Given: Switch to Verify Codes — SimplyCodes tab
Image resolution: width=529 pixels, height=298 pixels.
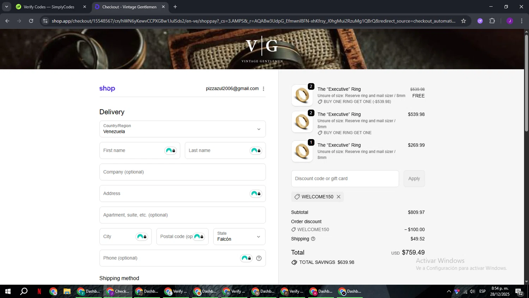Looking at the screenshot, I should click(51, 7).
